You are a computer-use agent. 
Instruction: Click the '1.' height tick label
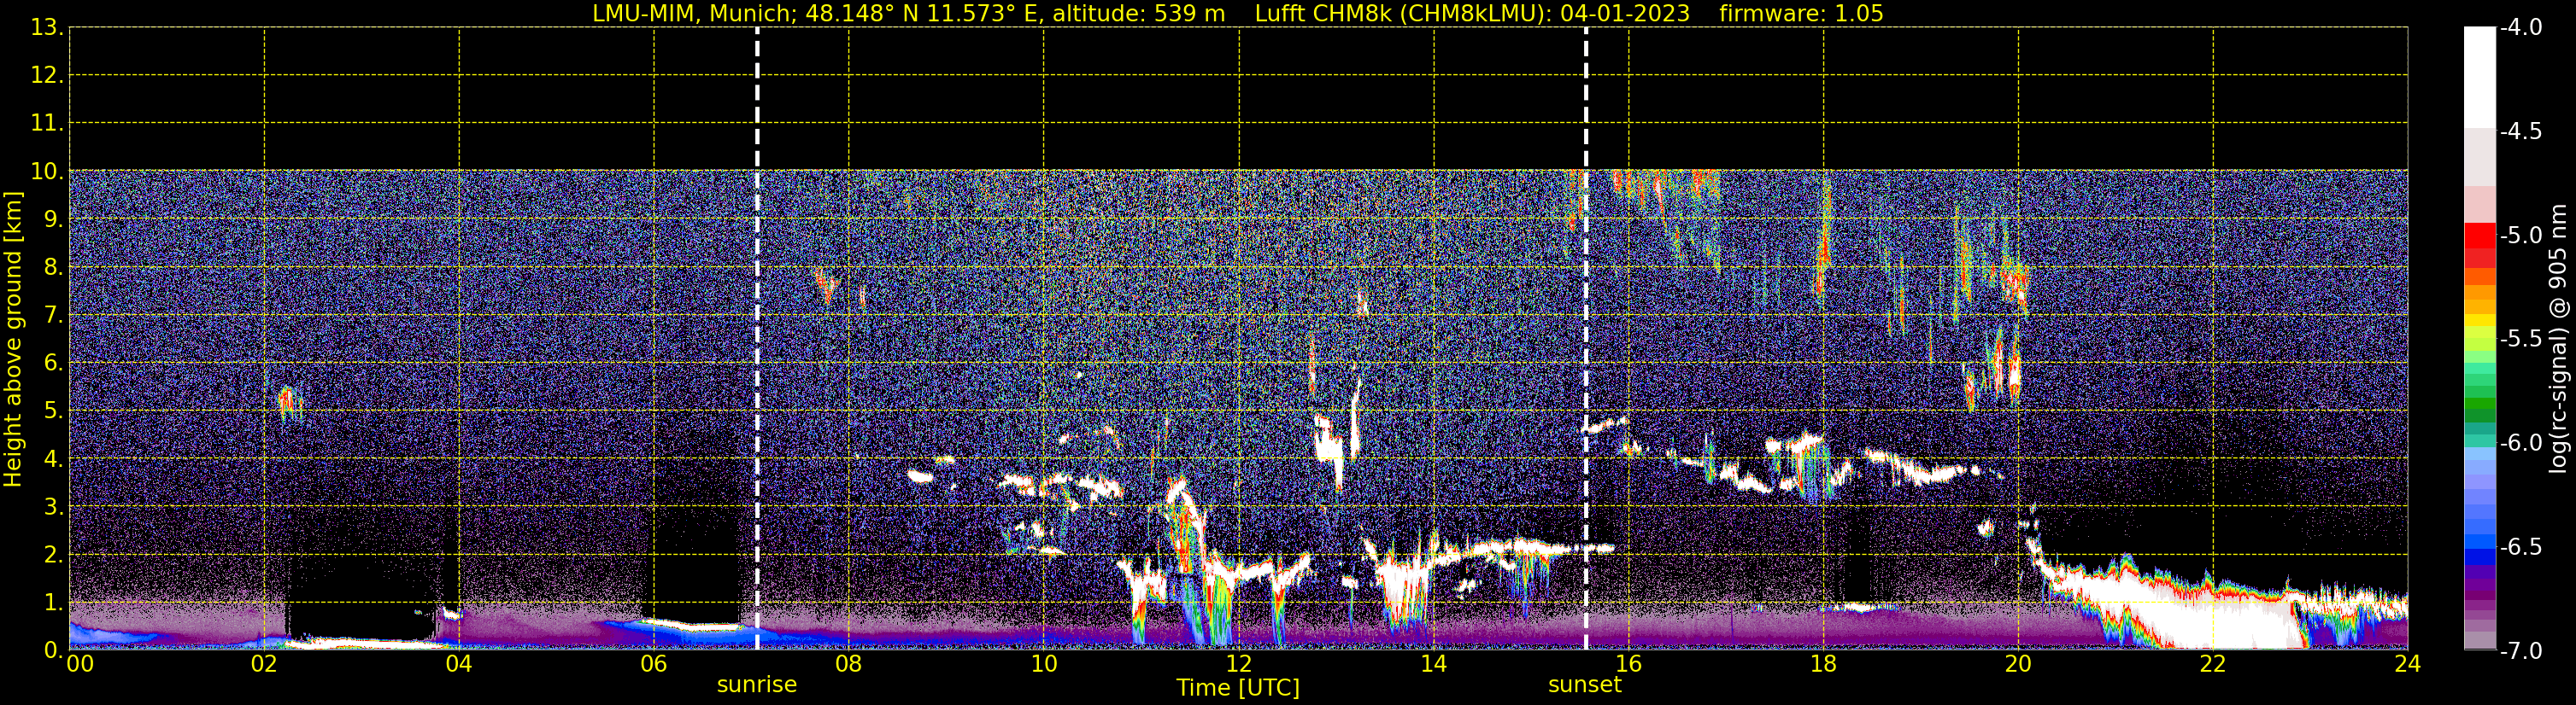tap(52, 603)
